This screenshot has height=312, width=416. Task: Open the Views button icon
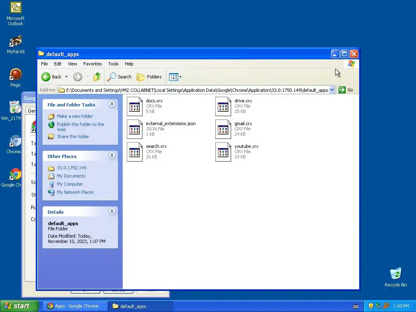(173, 77)
